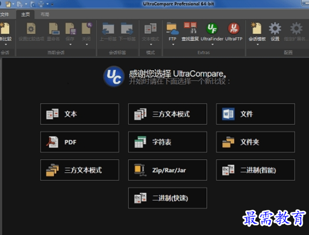309x235 pixels.
Task: Open the 会话模板 session template dropdown
Action: 258,45
